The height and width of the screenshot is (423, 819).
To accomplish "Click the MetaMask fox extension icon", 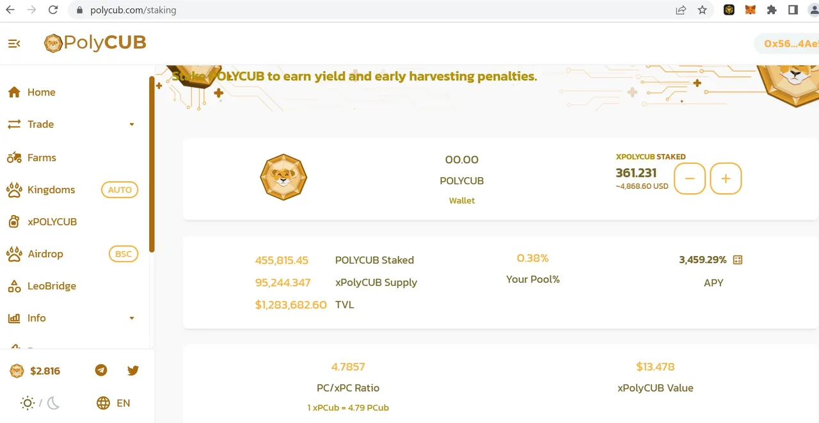I will [x=751, y=10].
